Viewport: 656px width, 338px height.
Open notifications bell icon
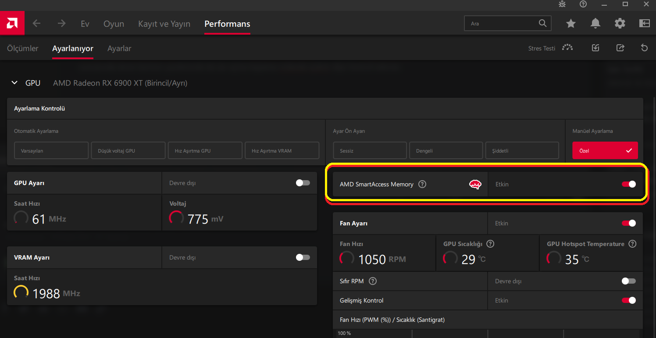tap(595, 23)
